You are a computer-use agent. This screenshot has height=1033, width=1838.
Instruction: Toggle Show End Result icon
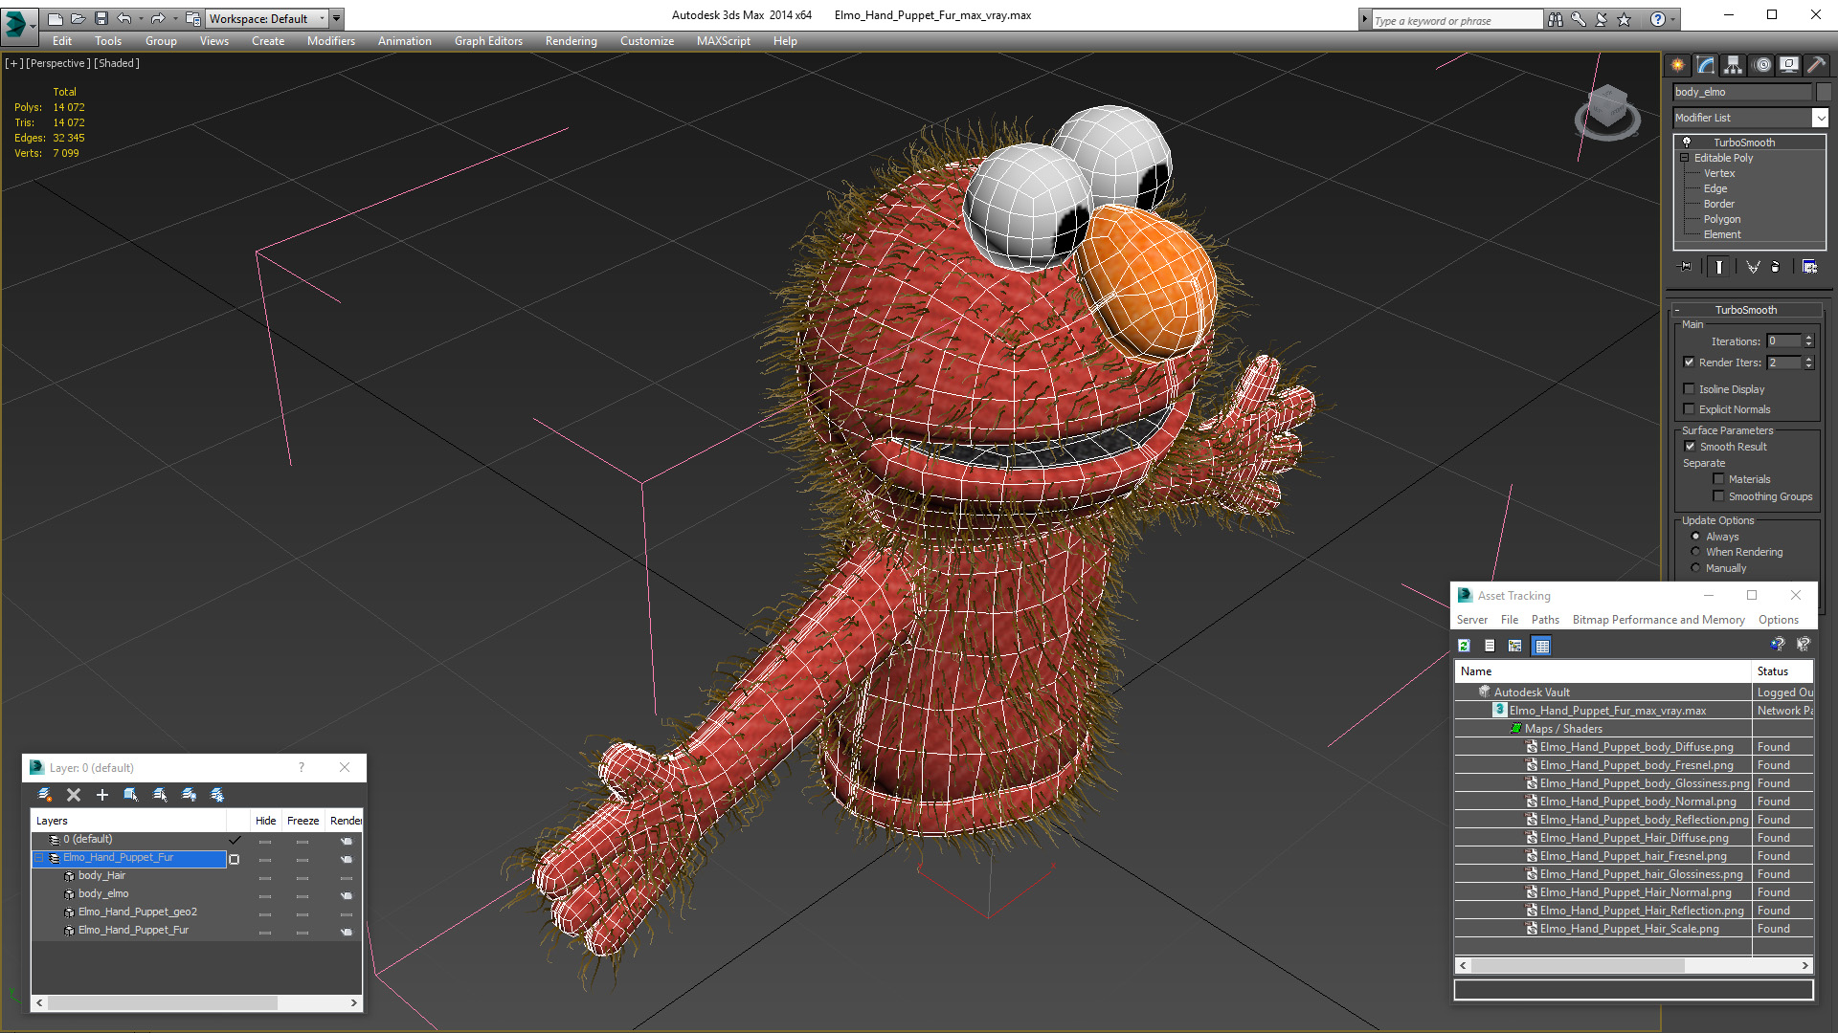(x=1719, y=267)
